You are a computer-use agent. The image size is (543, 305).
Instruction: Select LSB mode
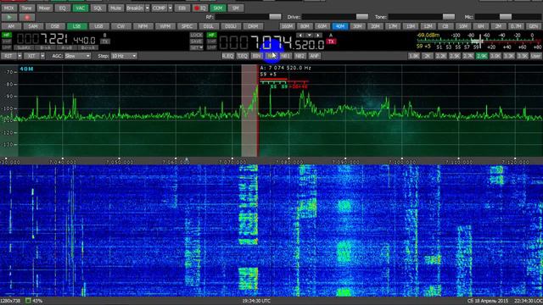tap(76, 26)
